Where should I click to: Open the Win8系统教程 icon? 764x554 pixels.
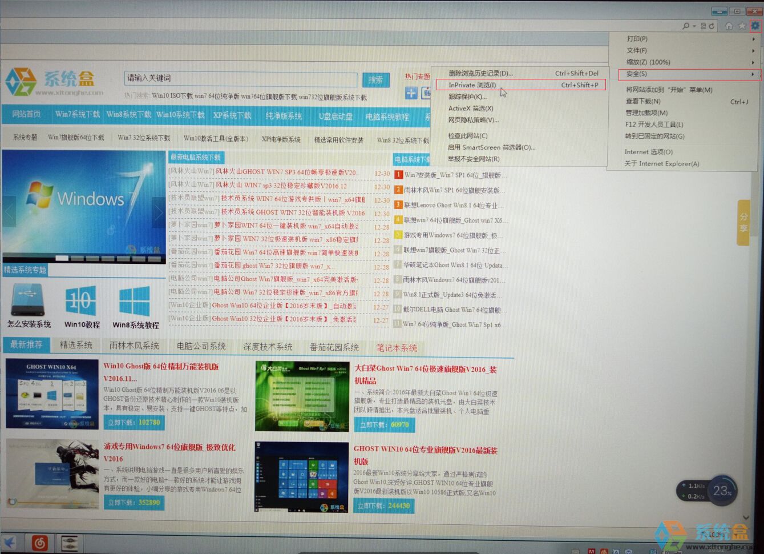pos(134,301)
